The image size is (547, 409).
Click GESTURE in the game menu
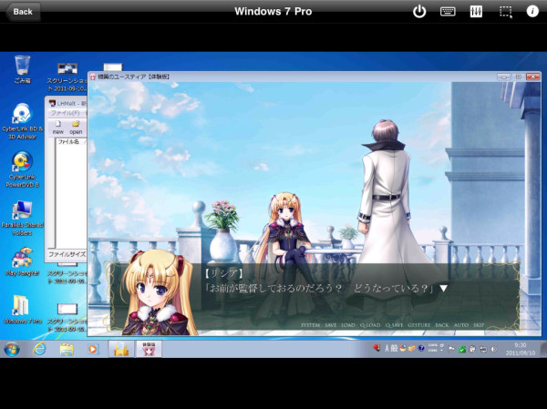click(419, 325)
